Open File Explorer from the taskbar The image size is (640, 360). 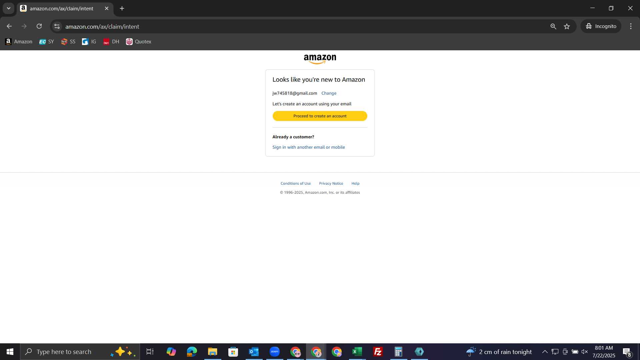point(212,352)
